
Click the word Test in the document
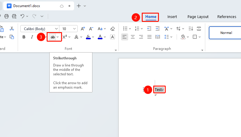158,89
